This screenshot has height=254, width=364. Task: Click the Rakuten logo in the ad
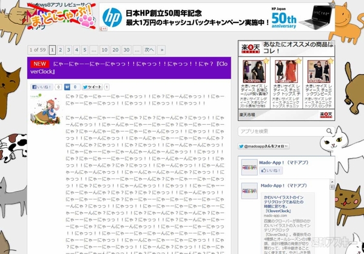pyautogui.click(x=251, y=48)
